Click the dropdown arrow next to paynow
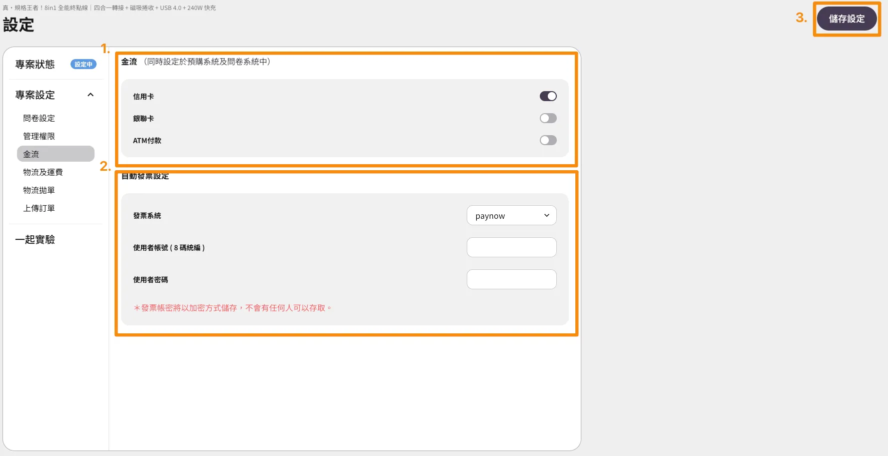Image resolution: width=888 pixels, height=456 pixels. 547,216
